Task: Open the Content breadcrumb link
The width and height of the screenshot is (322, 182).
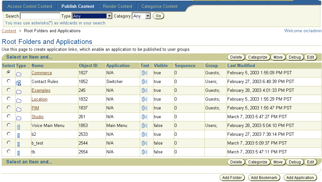Action: coord(9,31)
